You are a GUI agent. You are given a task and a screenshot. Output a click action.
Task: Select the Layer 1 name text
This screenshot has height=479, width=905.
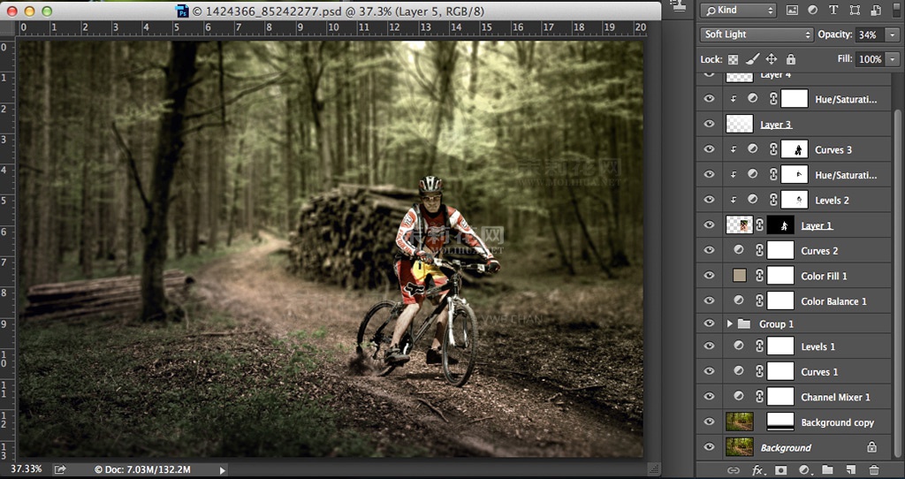pos(817,225)
